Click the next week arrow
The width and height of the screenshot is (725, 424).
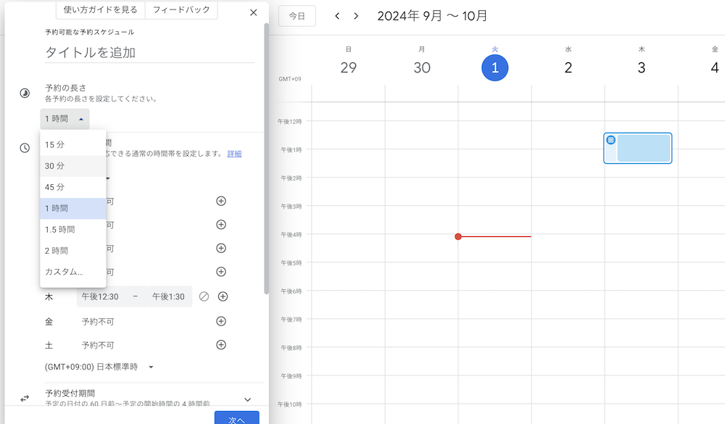point(356,16)
